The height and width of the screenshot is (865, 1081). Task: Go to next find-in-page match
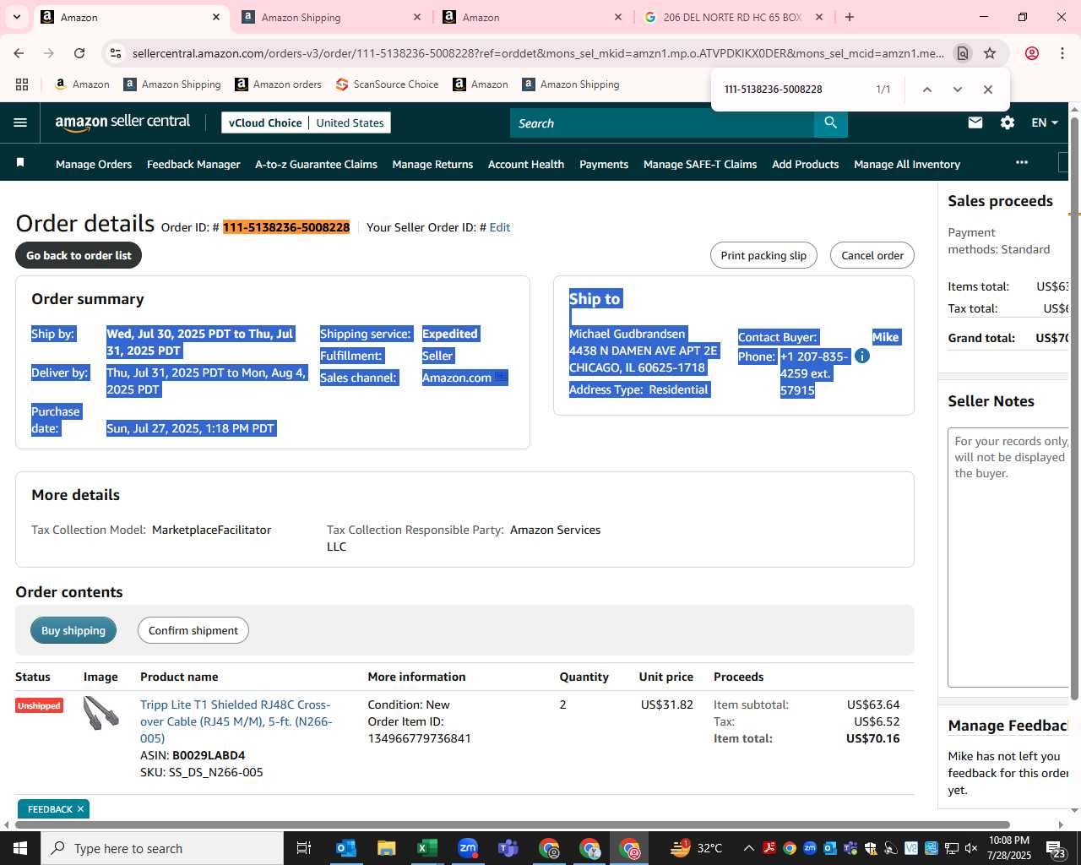click(957, 89)
